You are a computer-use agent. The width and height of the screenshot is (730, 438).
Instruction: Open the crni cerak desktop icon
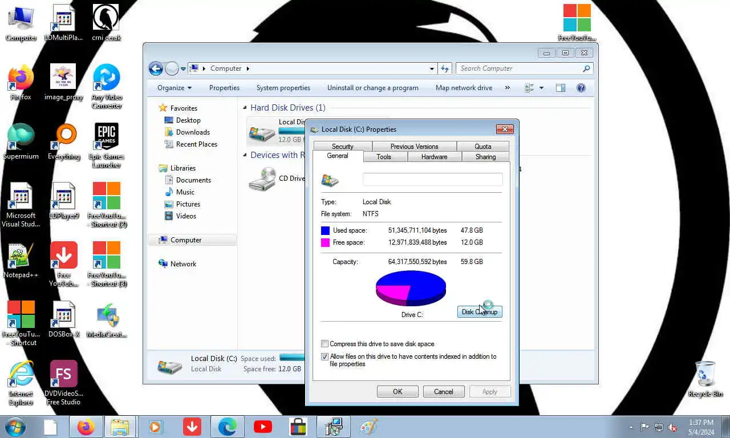coord(106,24)
